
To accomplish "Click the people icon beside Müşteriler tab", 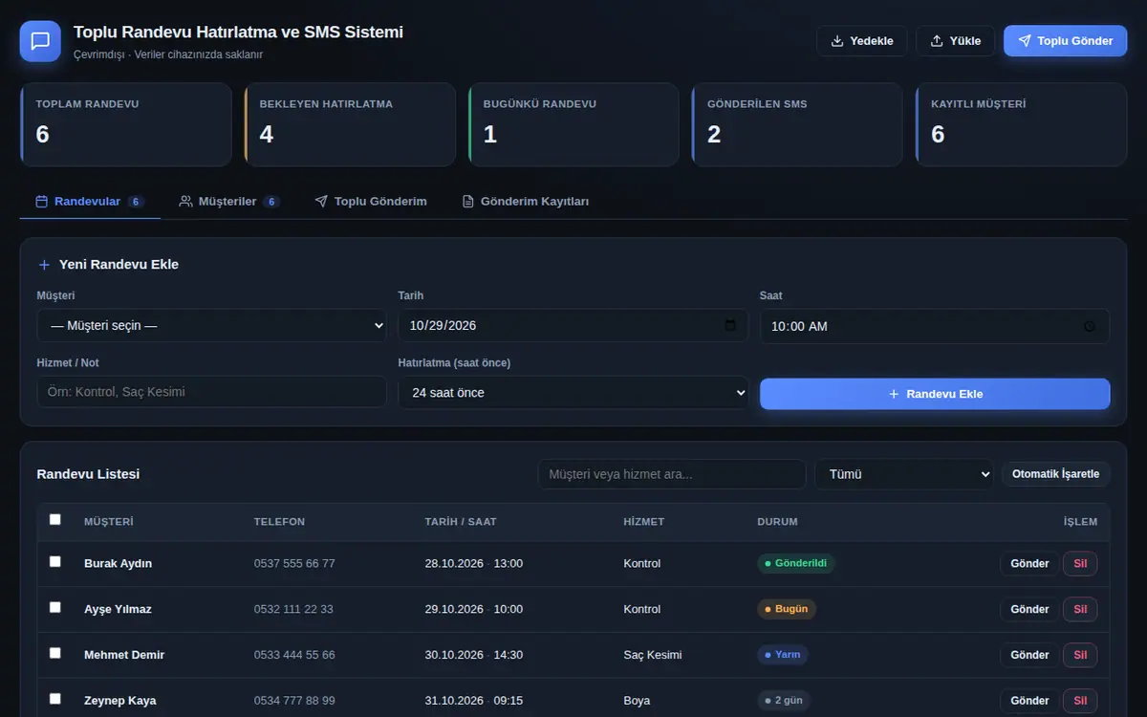I will pos(185,202).
